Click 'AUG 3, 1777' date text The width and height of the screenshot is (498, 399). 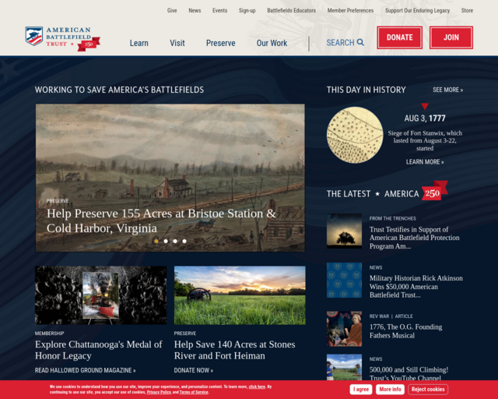click(425, 118)
